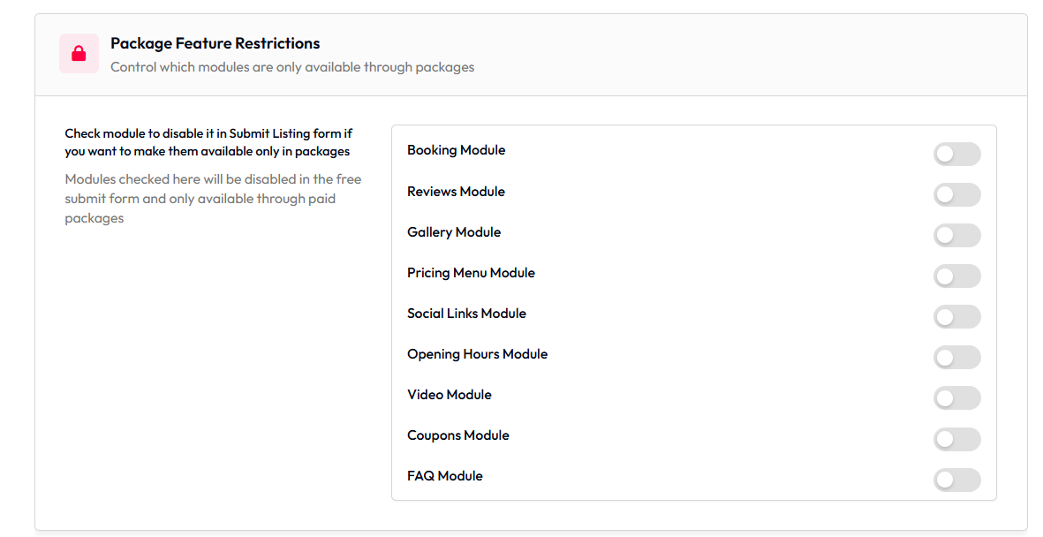1043x537 pixels.
Task: Click the Opening Hours Module label
Action: (478, 354)
